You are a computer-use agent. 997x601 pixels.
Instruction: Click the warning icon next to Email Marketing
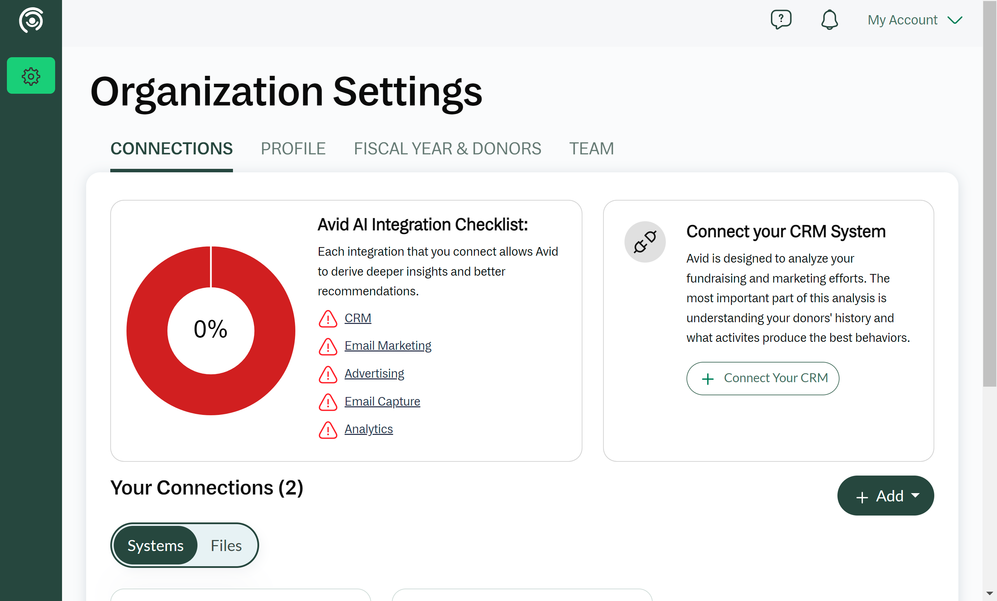coord(328,346)
